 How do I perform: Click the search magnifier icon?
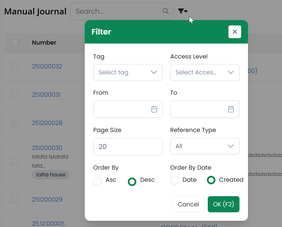[x=166, y=11]
